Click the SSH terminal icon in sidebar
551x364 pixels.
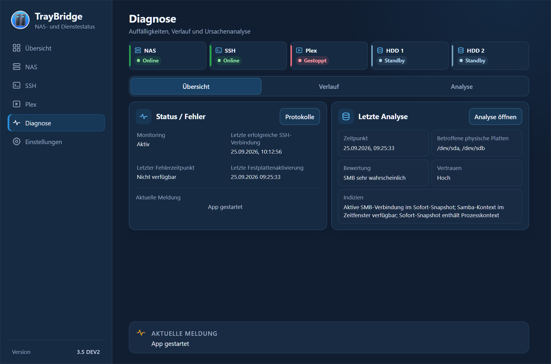[x=16, y=85]
